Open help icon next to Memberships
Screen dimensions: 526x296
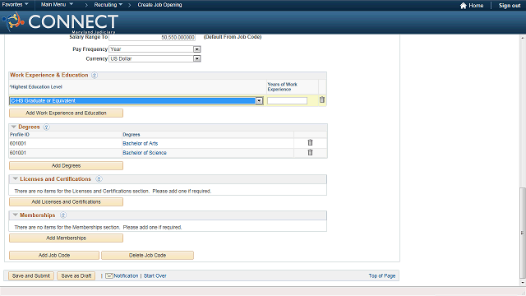(63, 215)
